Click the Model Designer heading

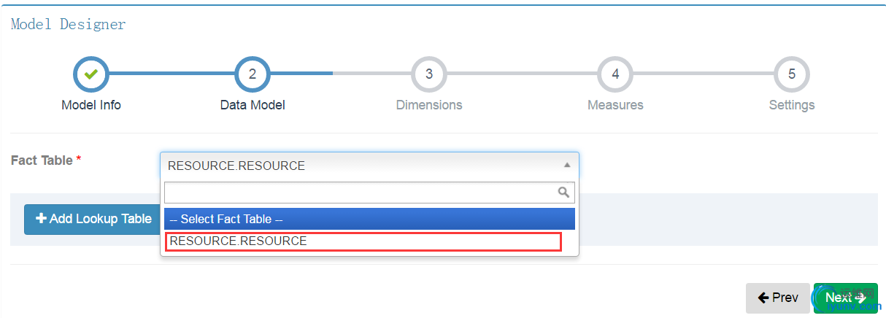(x=69, y=24)
